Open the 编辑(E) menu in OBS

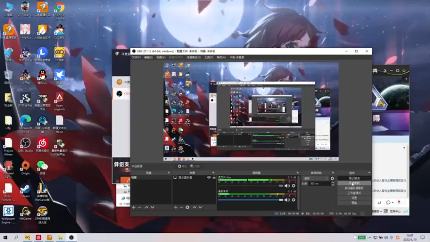coord(148,58)
